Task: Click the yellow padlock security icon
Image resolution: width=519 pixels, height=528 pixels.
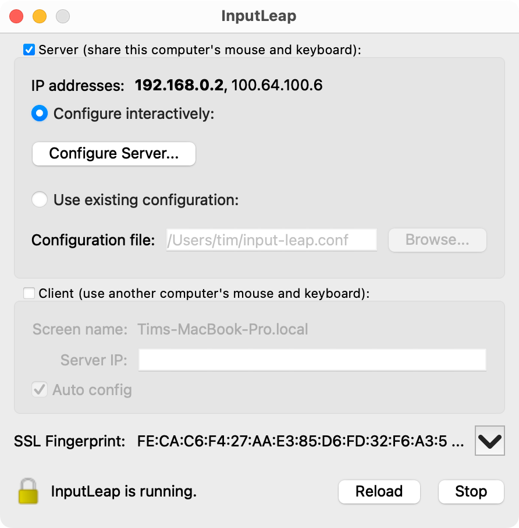Action: point(27,492)
